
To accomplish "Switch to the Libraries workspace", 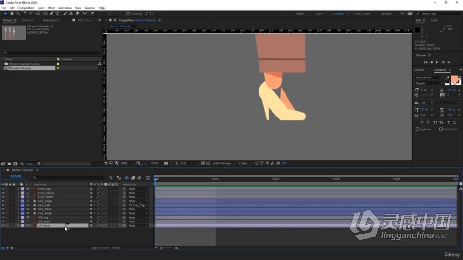I will [x=386, y=13].
